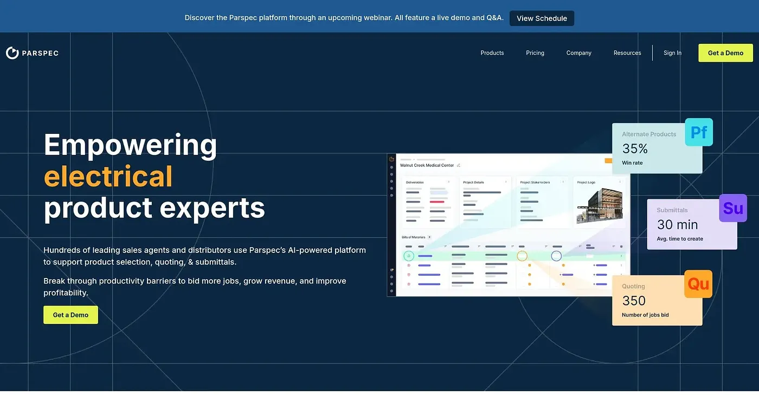Click the "350" jobs bid value
This screenshot has height=395, width=759.
[634, 300]
